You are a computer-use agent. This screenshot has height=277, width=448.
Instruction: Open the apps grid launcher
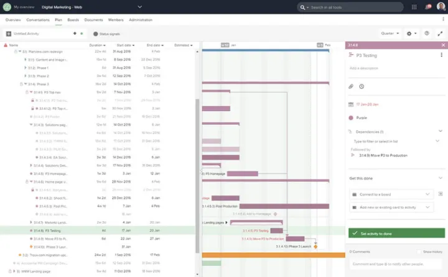click(x=414, y=7)
